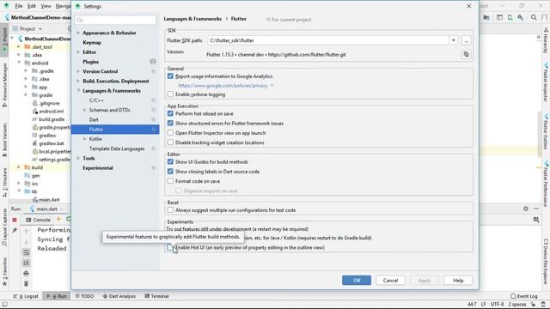Click the Flutter SDK path input field
The width and height of the screenshot is (550, 309).
point(328,40)
